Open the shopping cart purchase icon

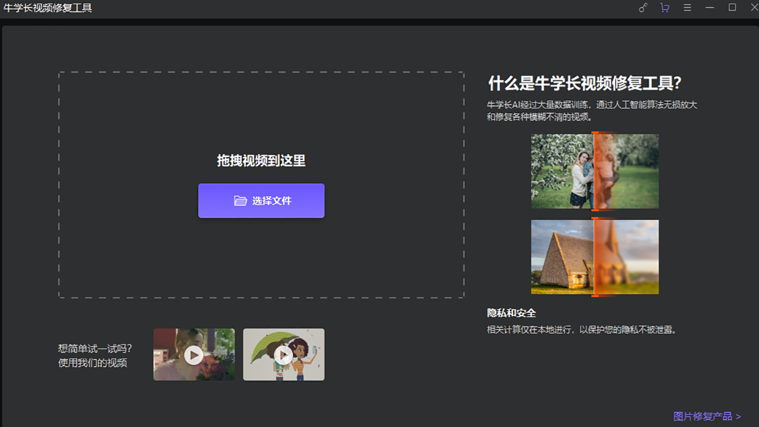665,8
